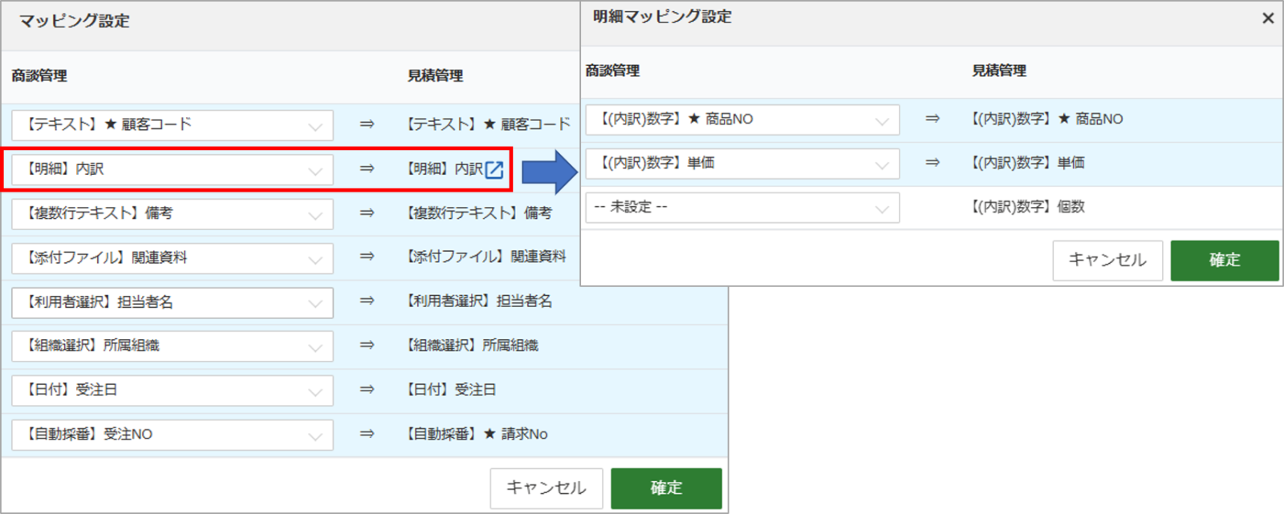Close the 明細マッピング設定 dialog
Screen dimensions: 1284x514
1268,18
